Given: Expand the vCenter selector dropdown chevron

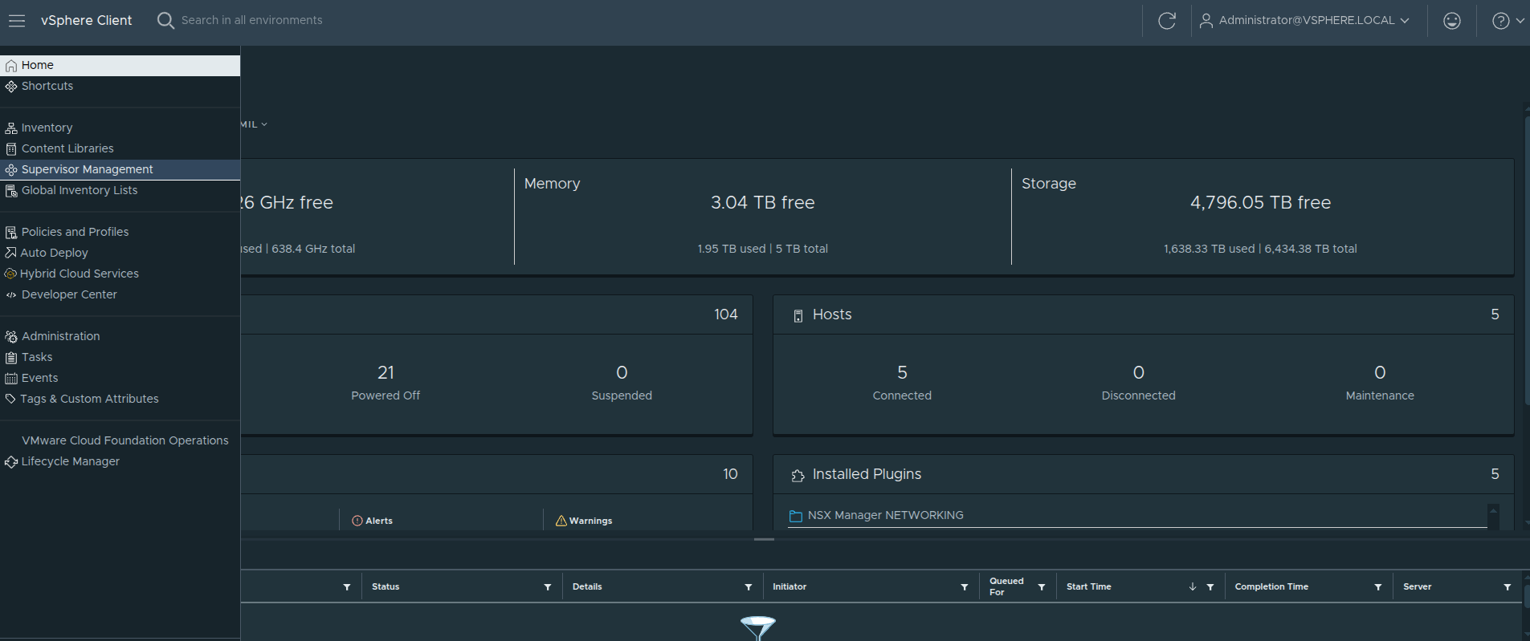Looking at the screenshot, I should pyautogui.click(x=264, y=124).
